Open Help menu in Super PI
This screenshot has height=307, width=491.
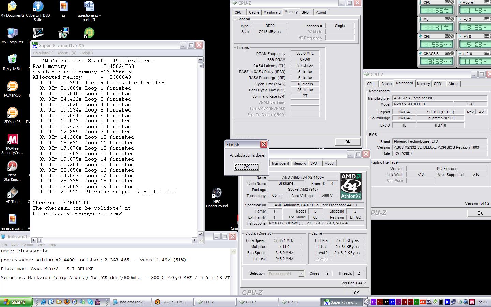point(86,53)
